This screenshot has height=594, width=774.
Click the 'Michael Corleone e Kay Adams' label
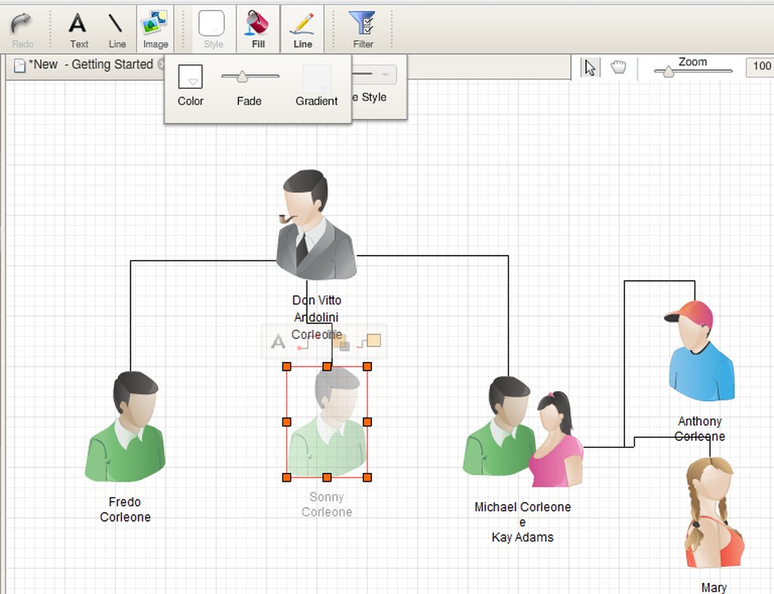click(x=523, y=522)
